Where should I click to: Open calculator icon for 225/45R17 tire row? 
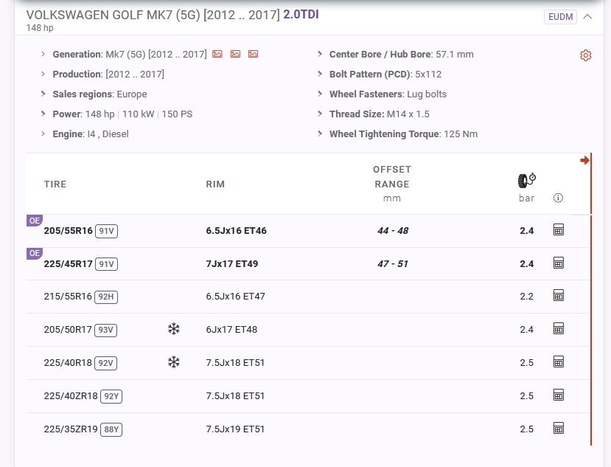558,263
